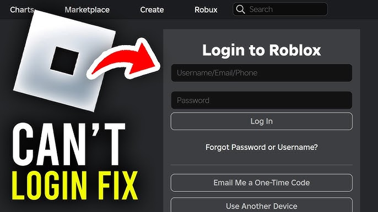
Task: Go to the Create navigation item
Action: click(152, 10)
